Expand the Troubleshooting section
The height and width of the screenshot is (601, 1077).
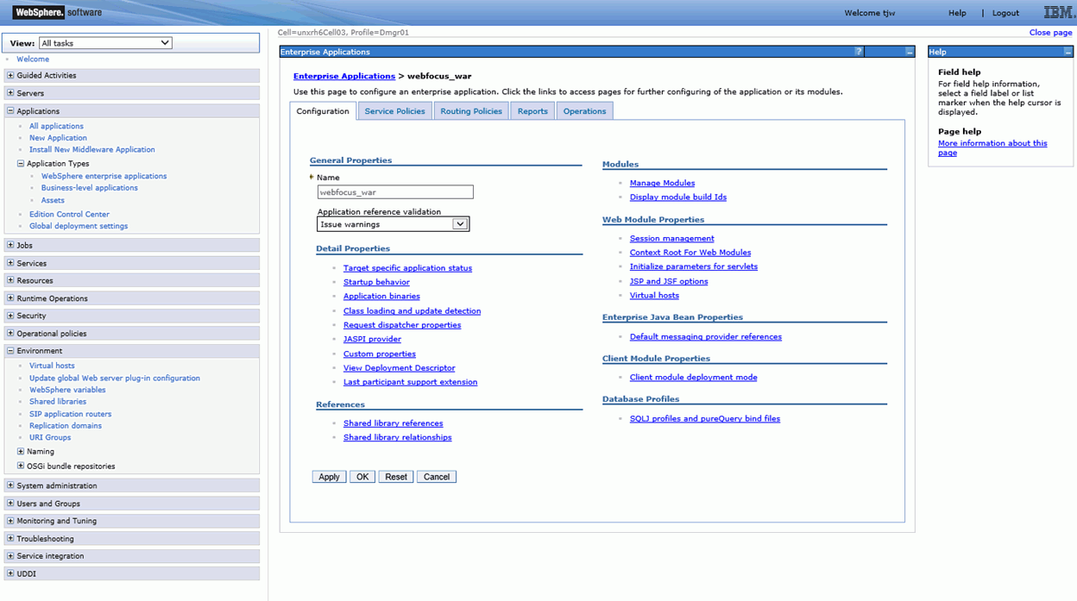coord(10,538)
